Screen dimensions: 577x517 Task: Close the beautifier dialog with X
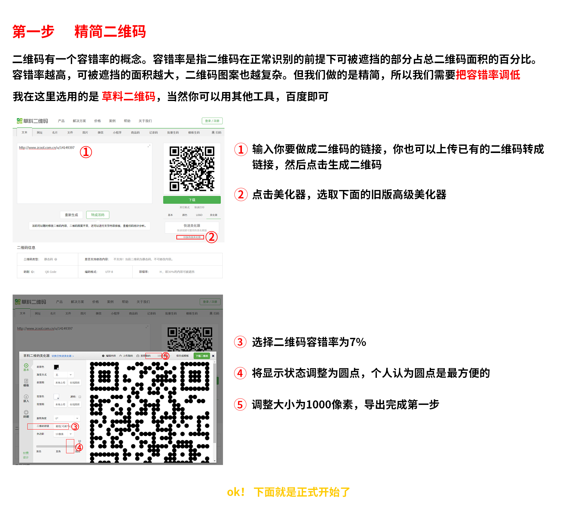pyautogui.click(x=213, y=356)
